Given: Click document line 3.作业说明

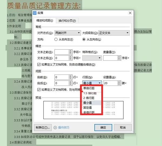Looking at the screenshot, I should point(14,26).
